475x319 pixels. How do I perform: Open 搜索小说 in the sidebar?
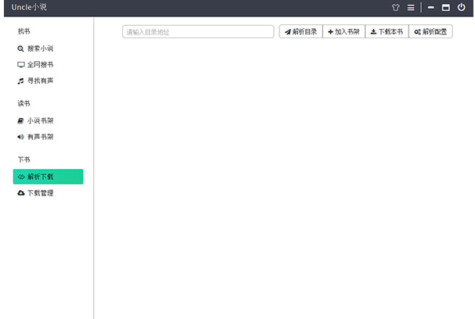(x=35, y=48)
